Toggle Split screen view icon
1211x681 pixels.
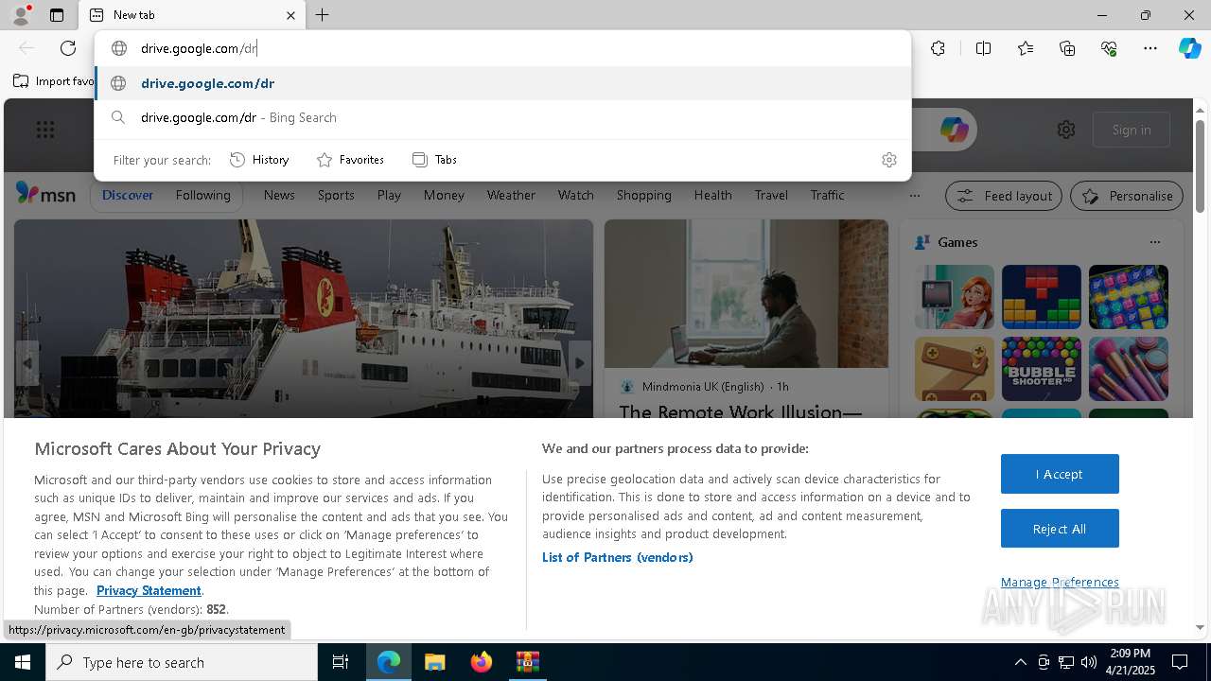click(x=983, y=48)
